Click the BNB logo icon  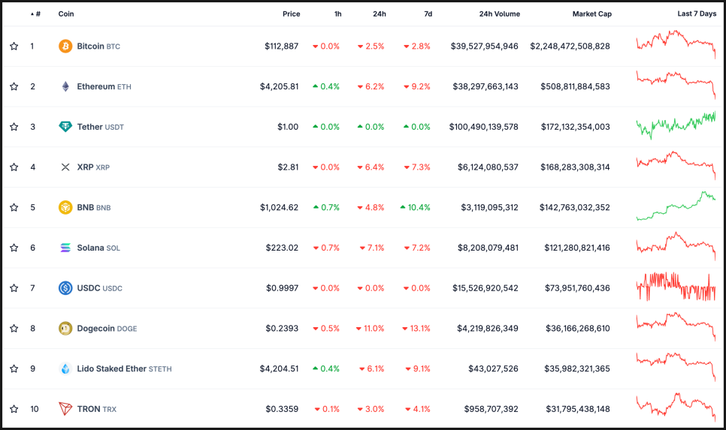pos(65,207)
